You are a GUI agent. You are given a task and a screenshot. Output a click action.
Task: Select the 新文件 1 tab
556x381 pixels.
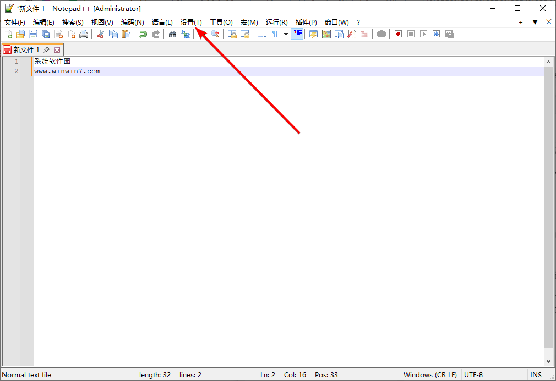(26, 49)
